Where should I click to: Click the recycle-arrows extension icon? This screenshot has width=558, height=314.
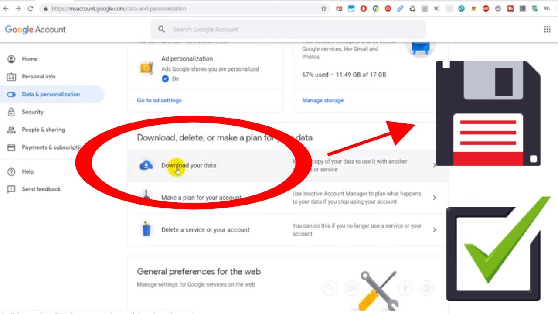[x=412, y=9]
